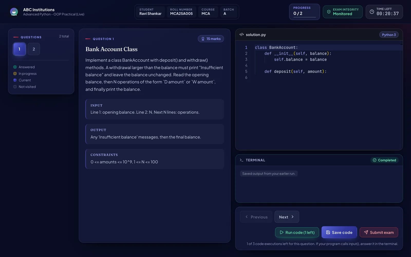The height and width of the screenshot is (257, 411).
Task: Click the 'Bank Account Class' heading
Action: [111, 49]
